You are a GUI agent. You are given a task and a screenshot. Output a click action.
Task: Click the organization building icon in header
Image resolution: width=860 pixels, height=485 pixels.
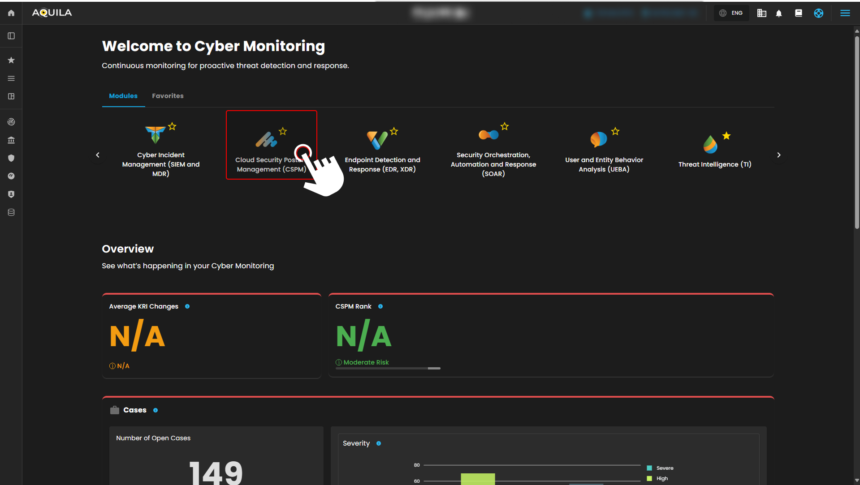pyautogui.click(x=761, y=13)
